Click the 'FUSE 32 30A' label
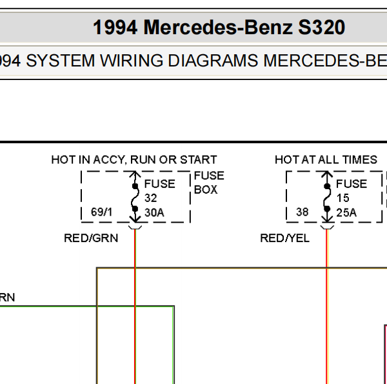 160,198
